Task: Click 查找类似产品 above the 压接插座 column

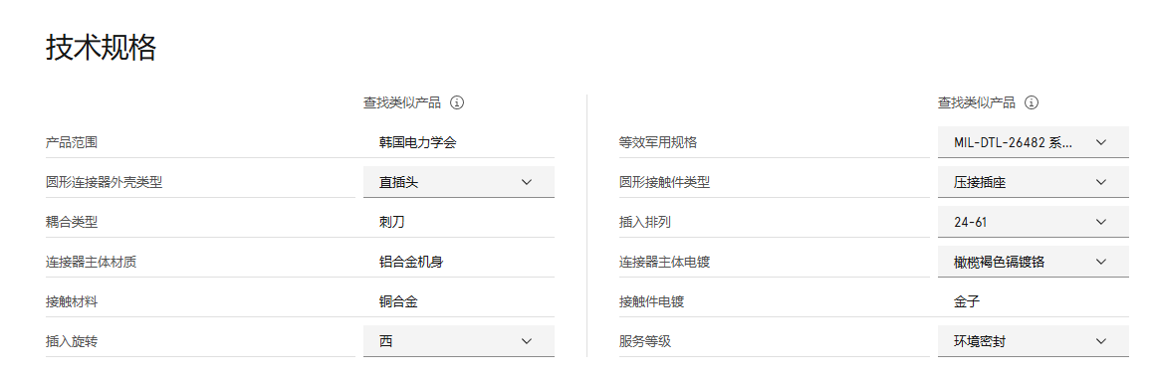Action: coord(977,103)
